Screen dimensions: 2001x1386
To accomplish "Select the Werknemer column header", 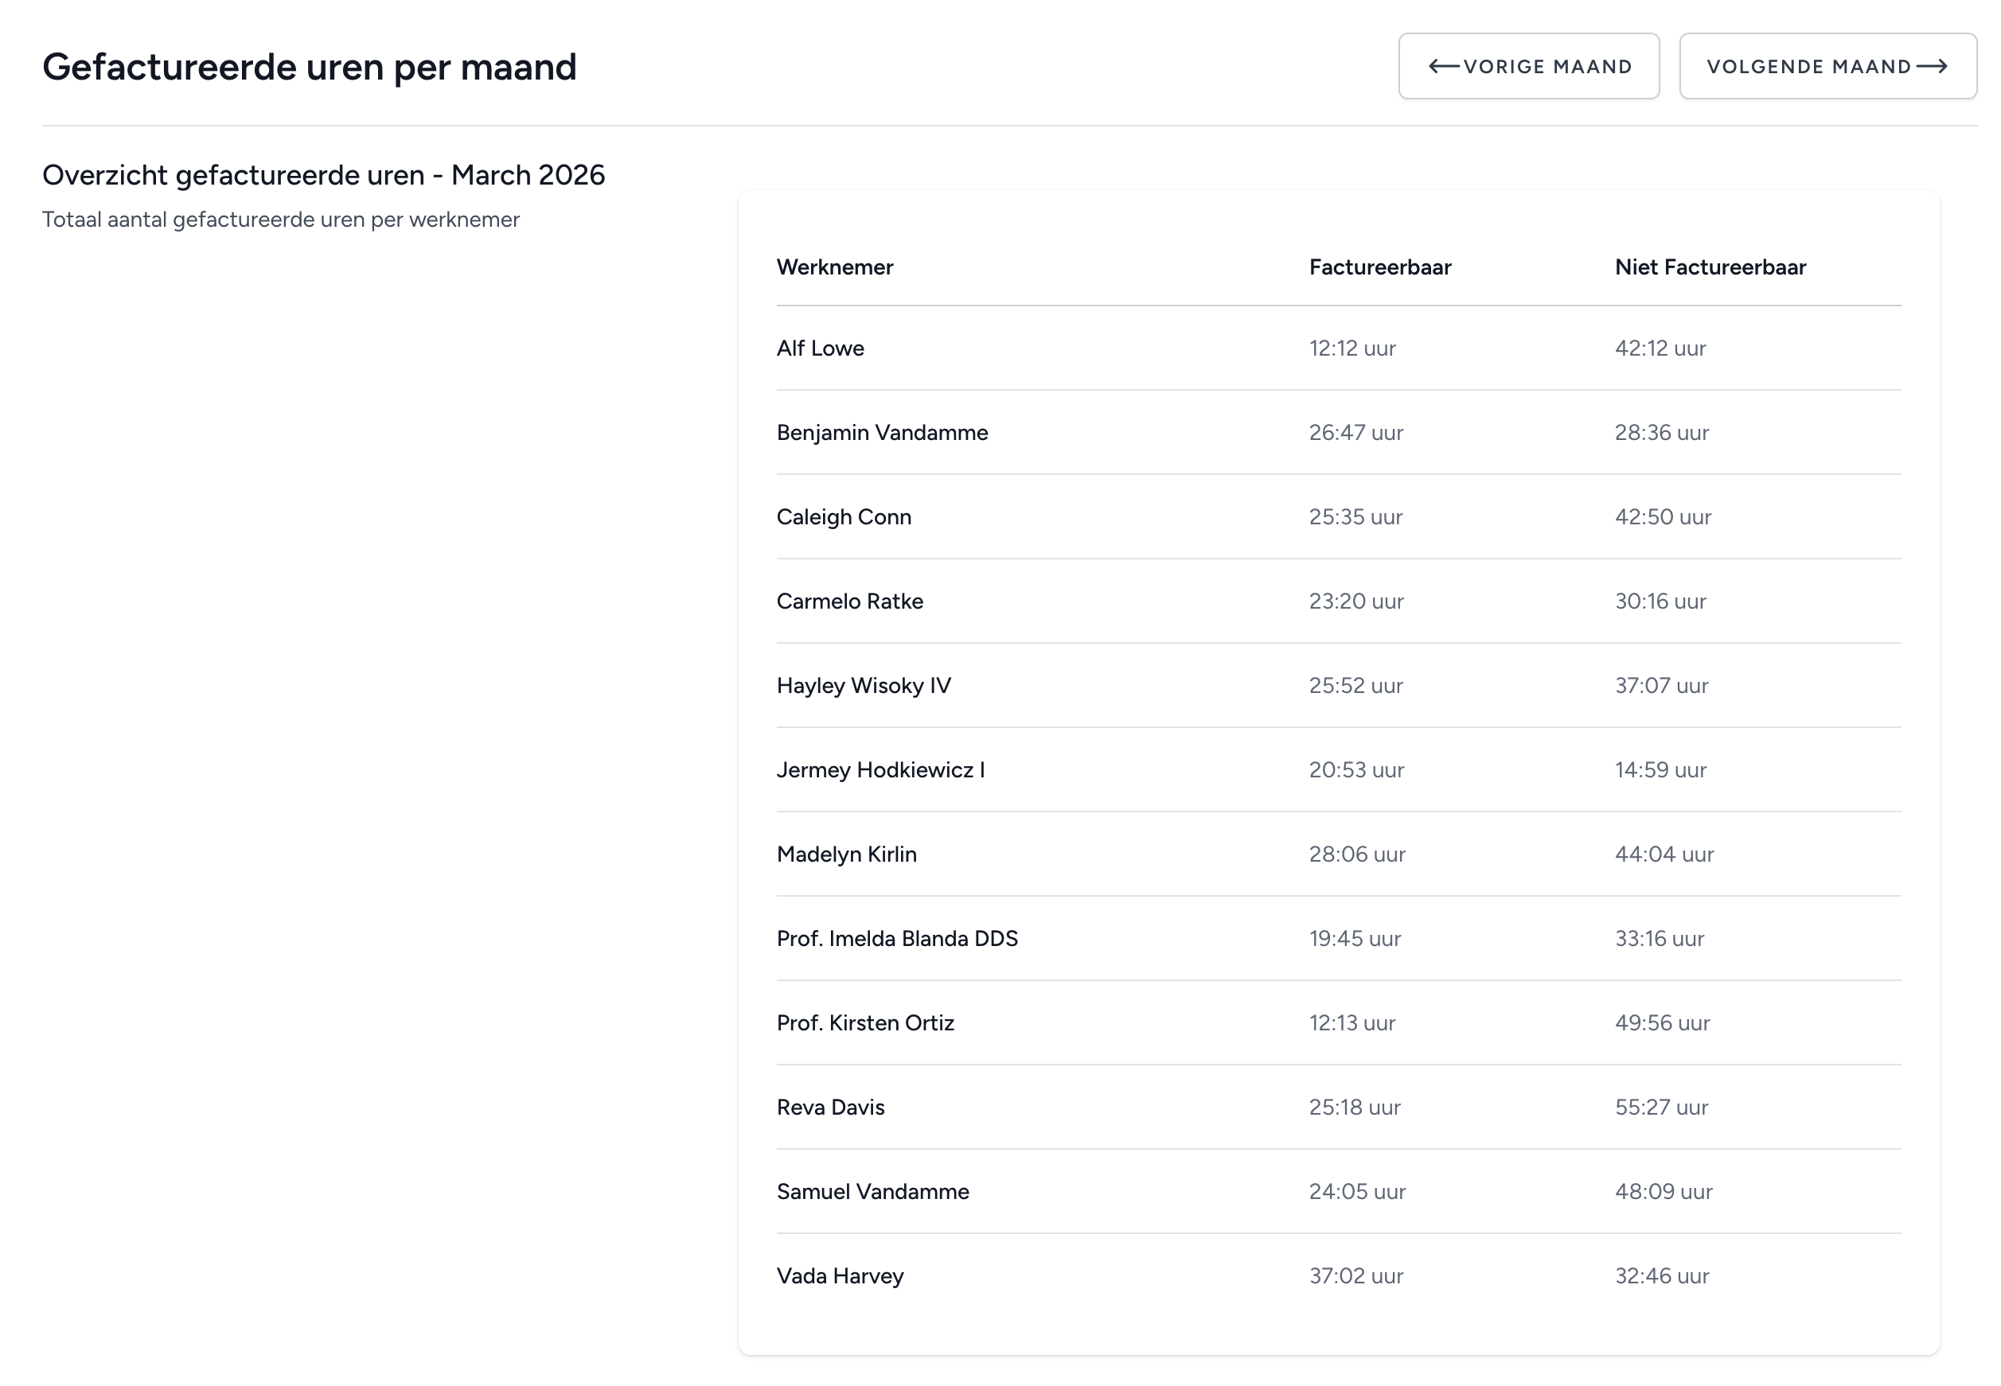I will tap(835, 267).
